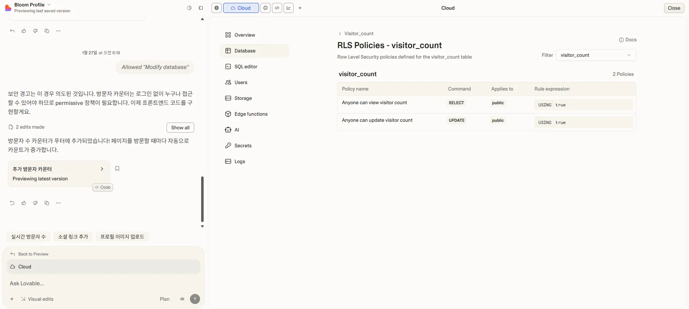Open AI section in Cloud sidebar
This screenshot has height=309, width=689.
coord(254,130)
